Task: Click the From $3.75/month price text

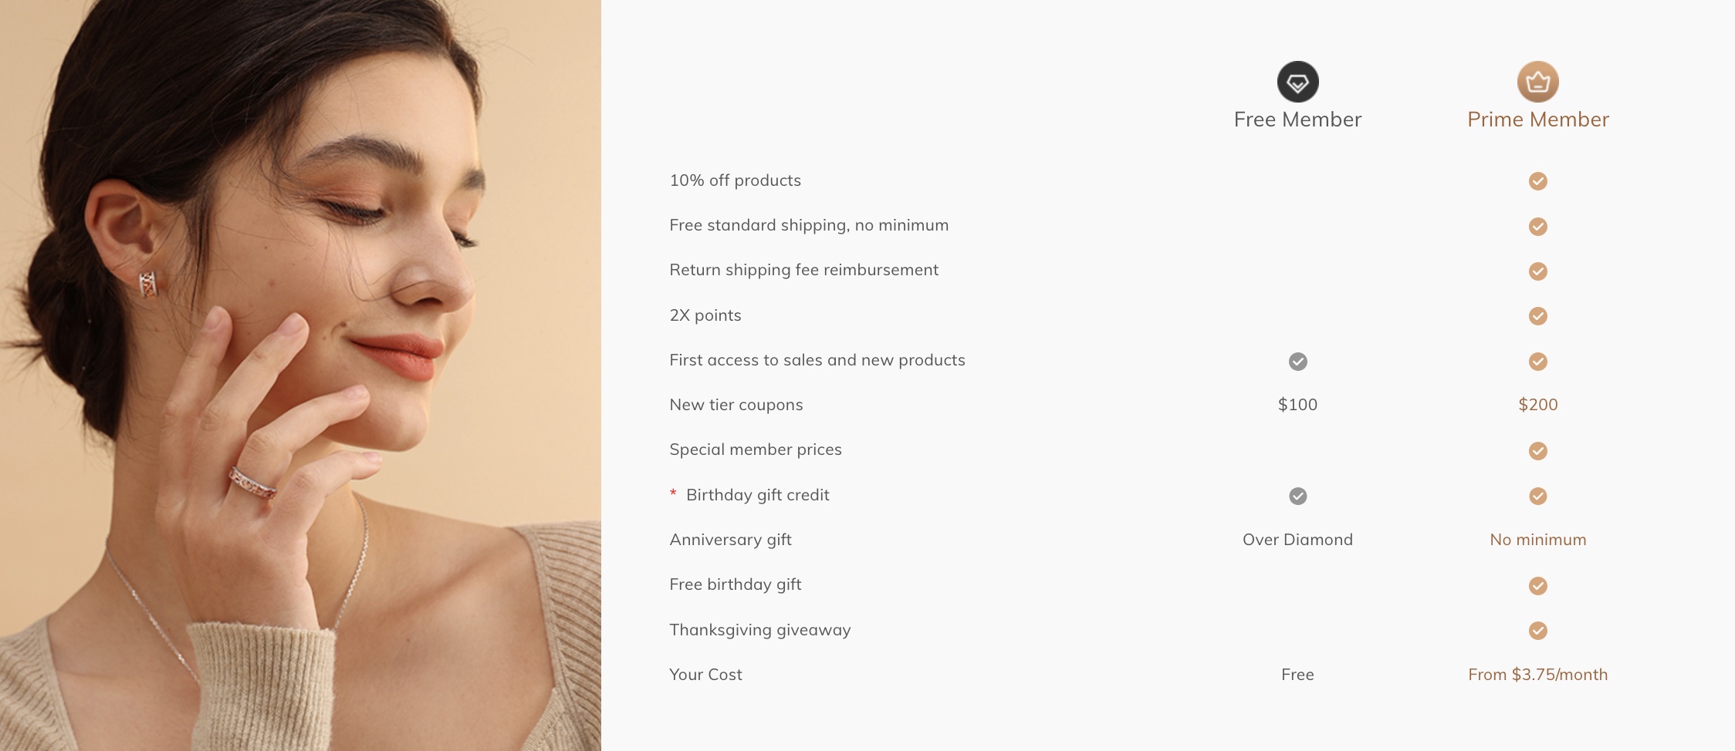Action: click(1537, 675)
